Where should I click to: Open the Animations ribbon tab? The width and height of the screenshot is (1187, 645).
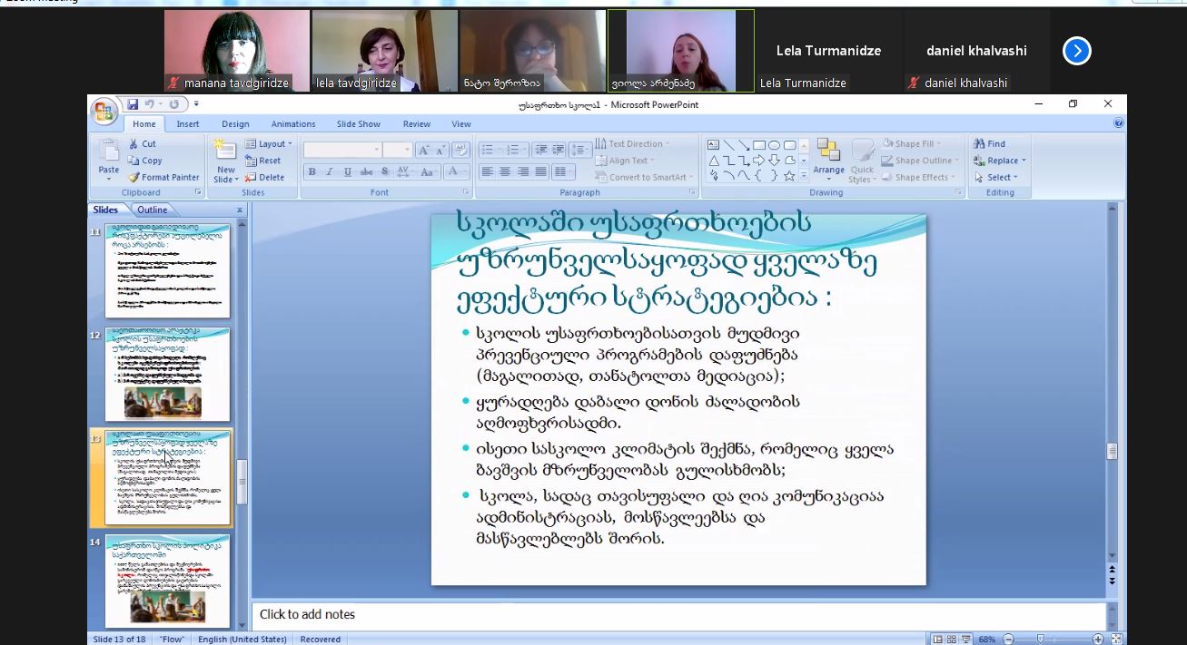click(x=293, y=124)
